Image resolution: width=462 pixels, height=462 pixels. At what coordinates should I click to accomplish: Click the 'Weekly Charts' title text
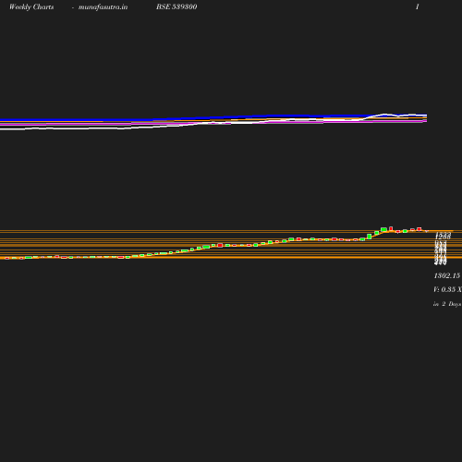(31, 6)
